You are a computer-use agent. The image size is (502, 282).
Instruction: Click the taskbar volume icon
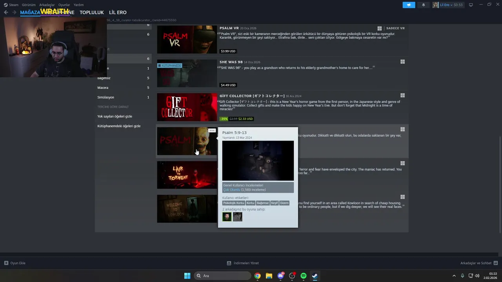[x=477, y=276]
